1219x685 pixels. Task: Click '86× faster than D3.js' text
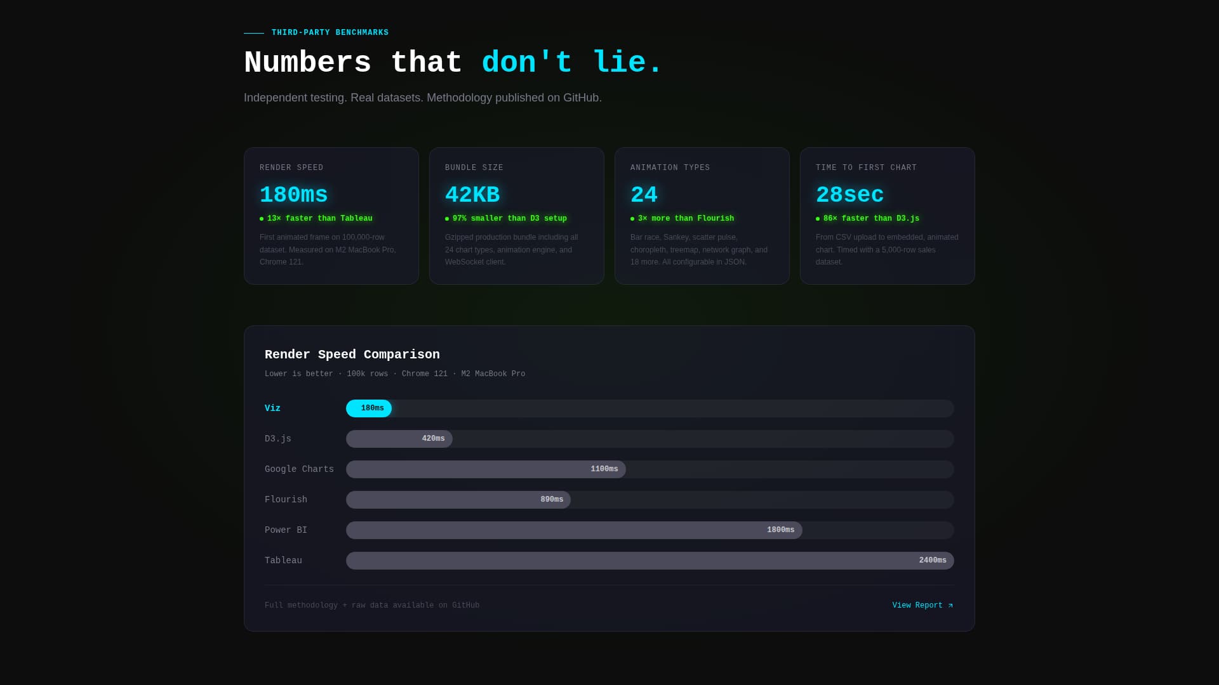click(871, 218)
